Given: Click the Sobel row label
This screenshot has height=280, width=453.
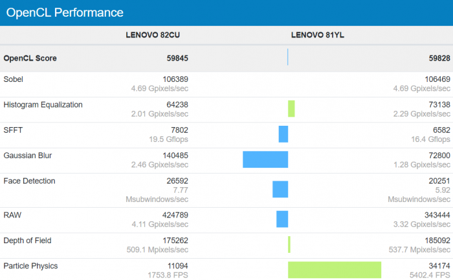Looking at the screenshot, I should [14, 79].
